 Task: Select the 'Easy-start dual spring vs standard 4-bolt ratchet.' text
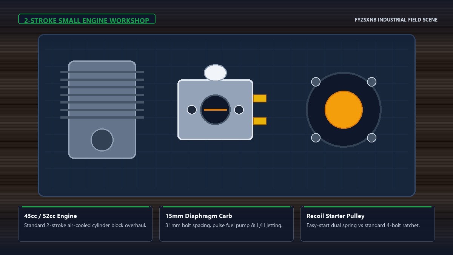363,226
